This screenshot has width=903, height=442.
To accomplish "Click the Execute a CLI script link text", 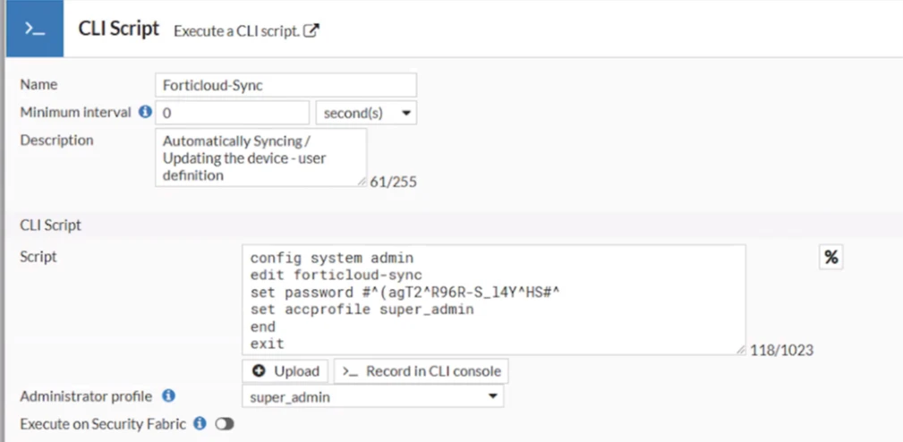I will [236, 30].
